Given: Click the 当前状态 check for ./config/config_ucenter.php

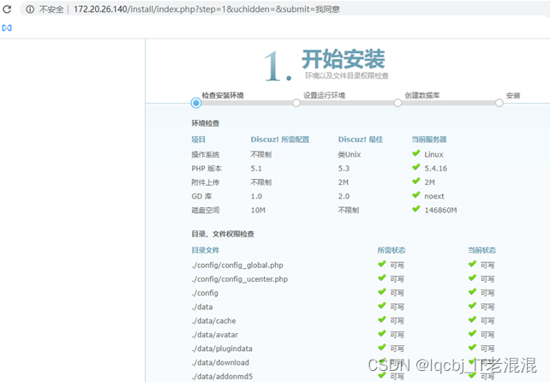Looking at the screenshot, I should (x=473, y=278).
